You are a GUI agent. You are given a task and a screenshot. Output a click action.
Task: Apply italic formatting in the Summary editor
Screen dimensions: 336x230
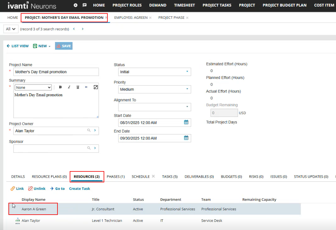69,87
